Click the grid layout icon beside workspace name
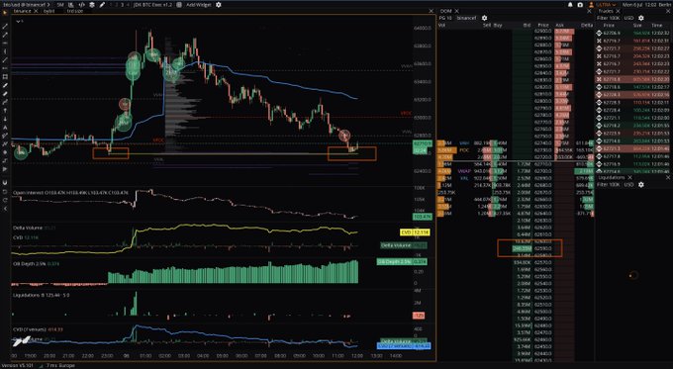The image size is (673, 369). point(179,4)
